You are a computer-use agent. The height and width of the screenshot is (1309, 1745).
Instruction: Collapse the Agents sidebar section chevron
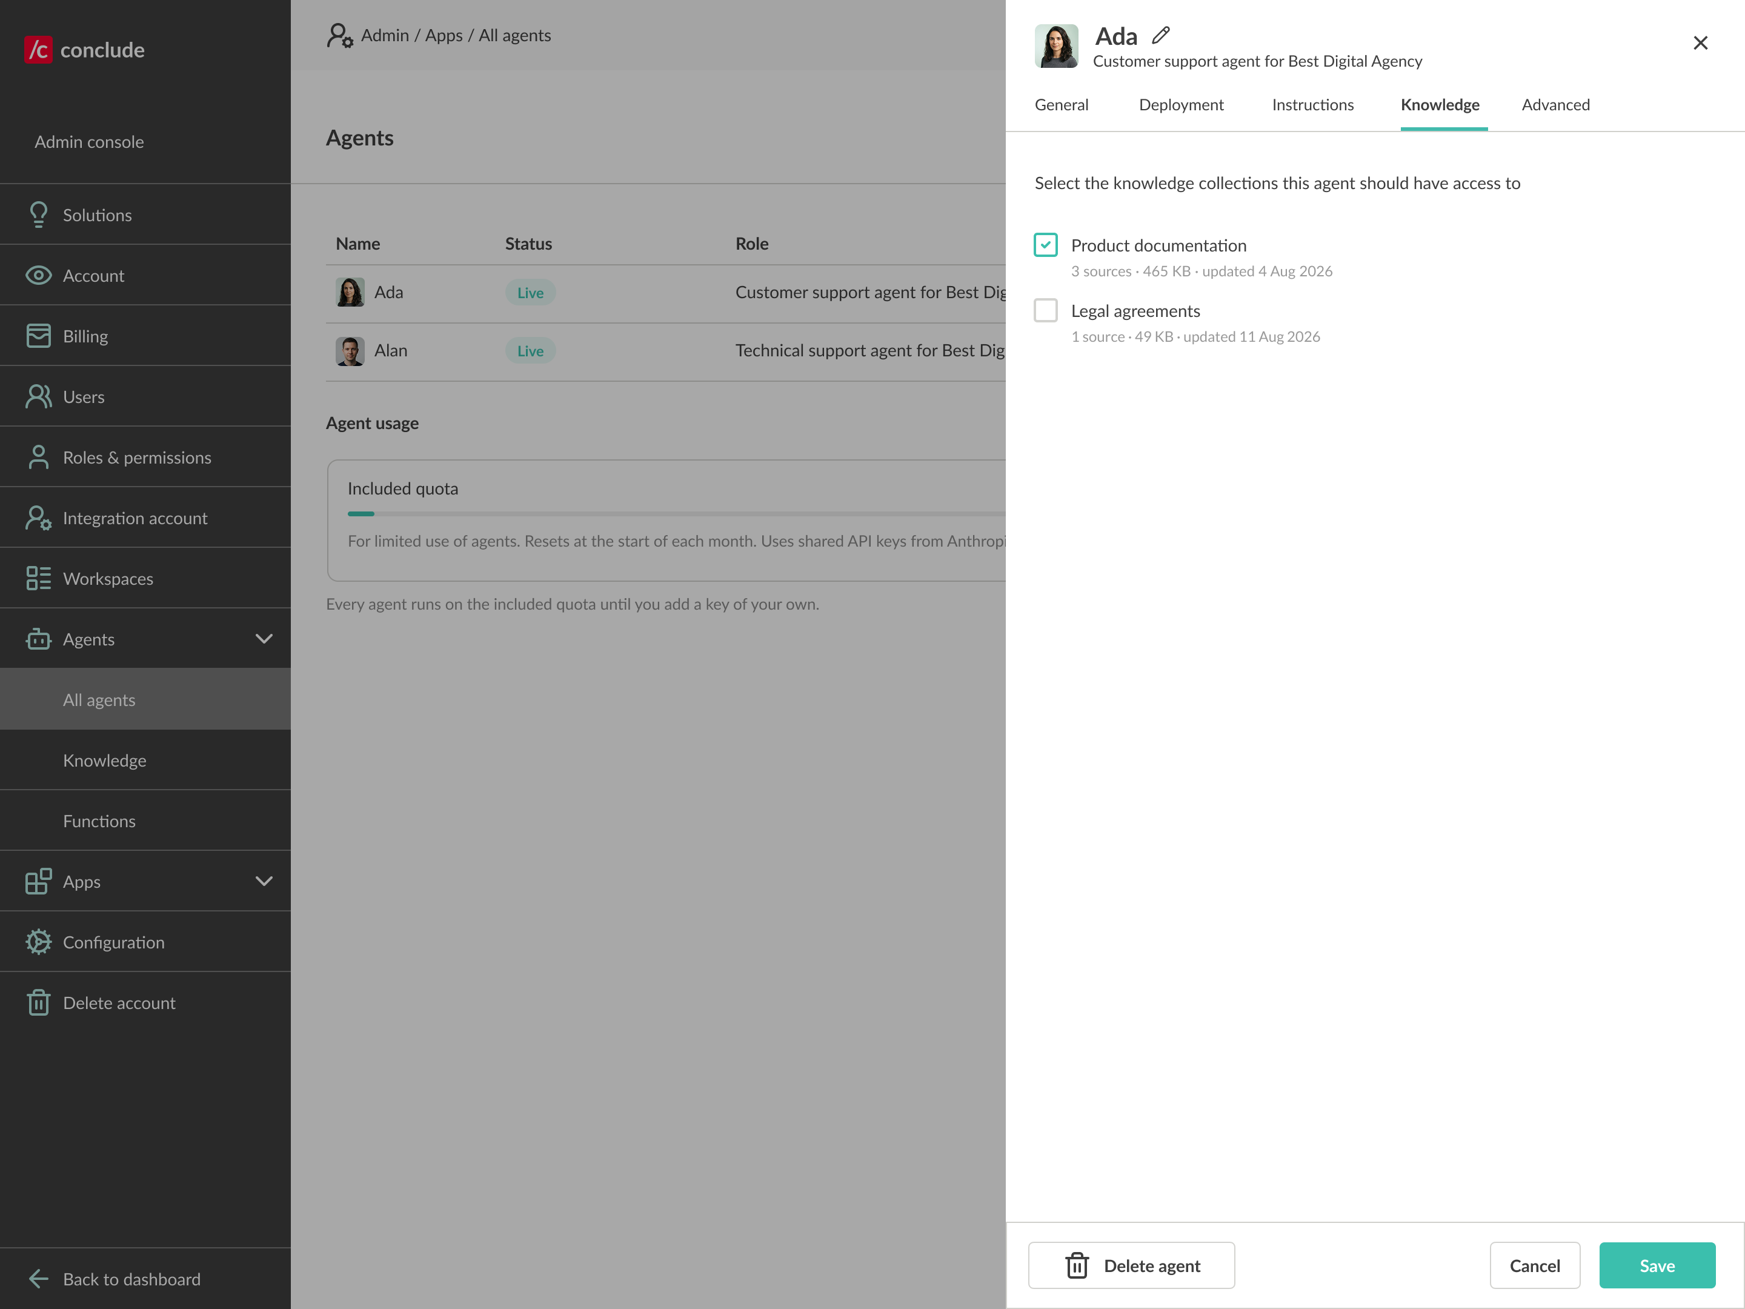coord(264,639)
